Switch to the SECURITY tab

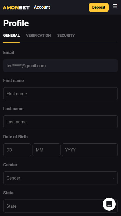coord(66,35)
